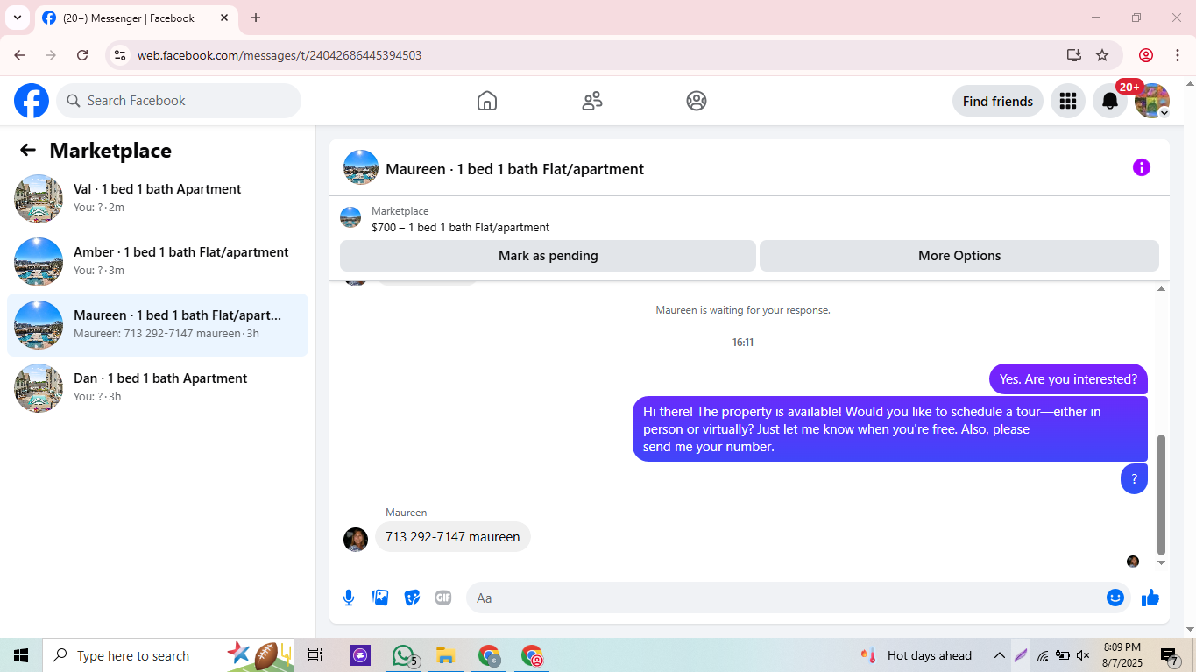View site information icon in address bar
Image resolution: width=1196 pixels, height=672 pixels.
(x=120, y=55)
